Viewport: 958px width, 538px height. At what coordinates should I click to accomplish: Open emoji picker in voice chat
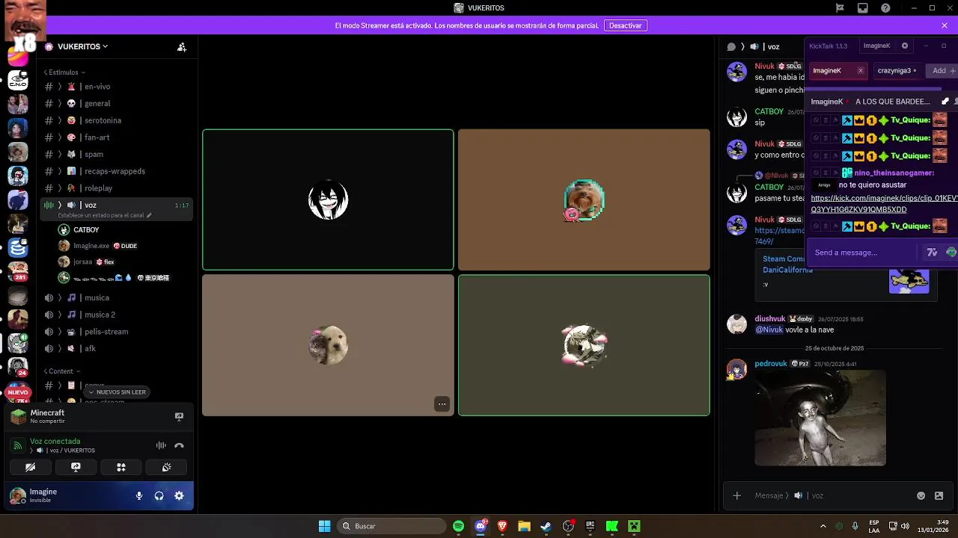tap(921, 495)
